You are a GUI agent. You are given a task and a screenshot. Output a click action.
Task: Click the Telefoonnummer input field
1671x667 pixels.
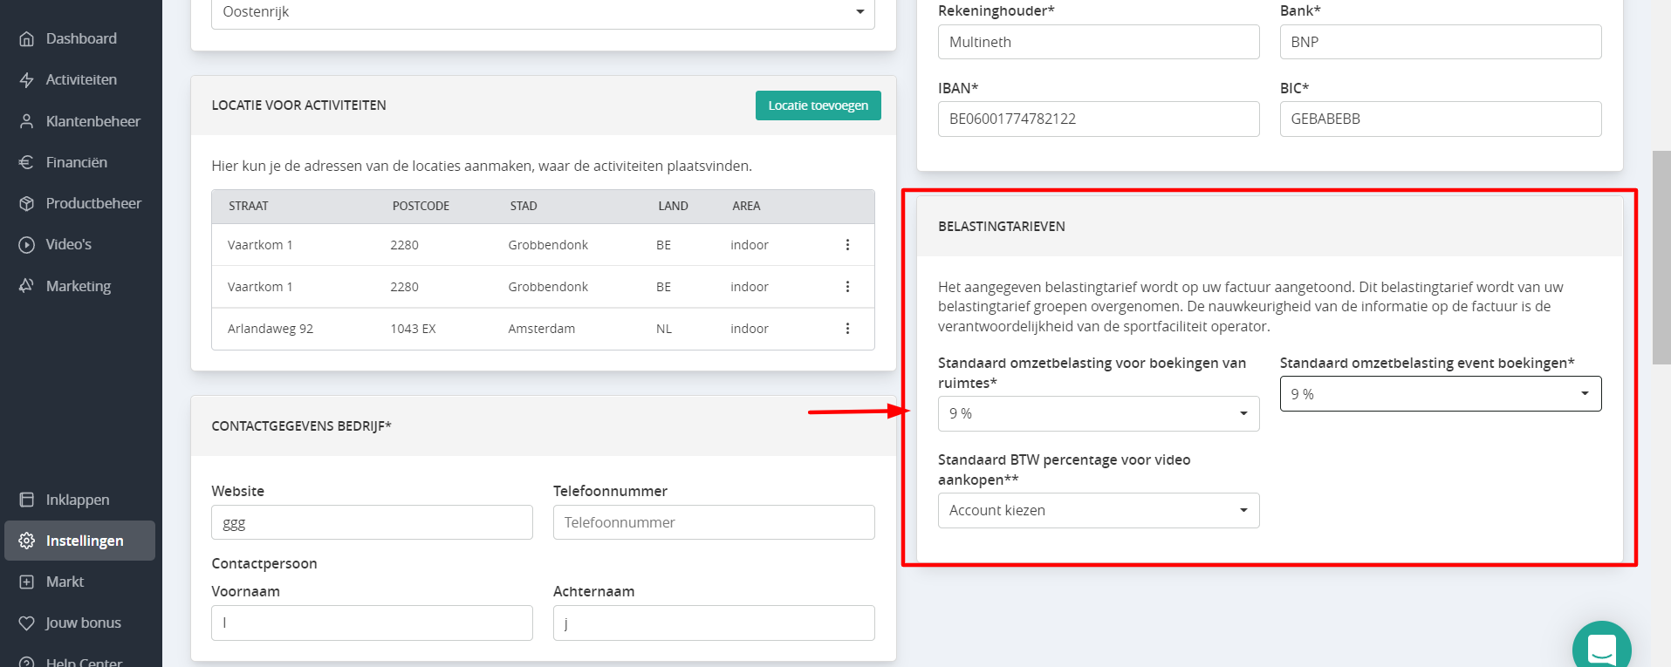[714, 522]
